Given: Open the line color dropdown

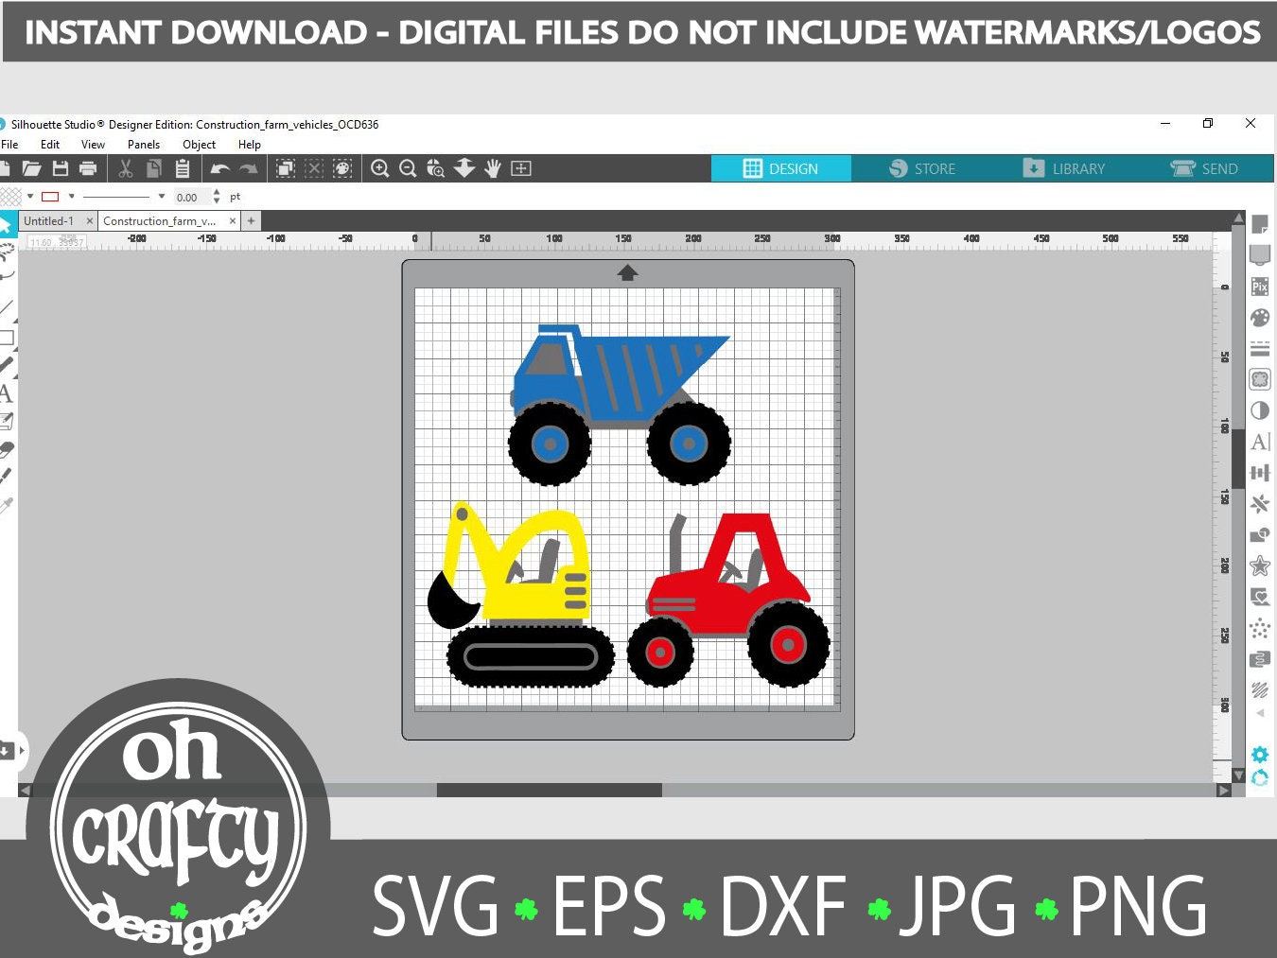Looking at the screenshot, I should click(71, 196).
